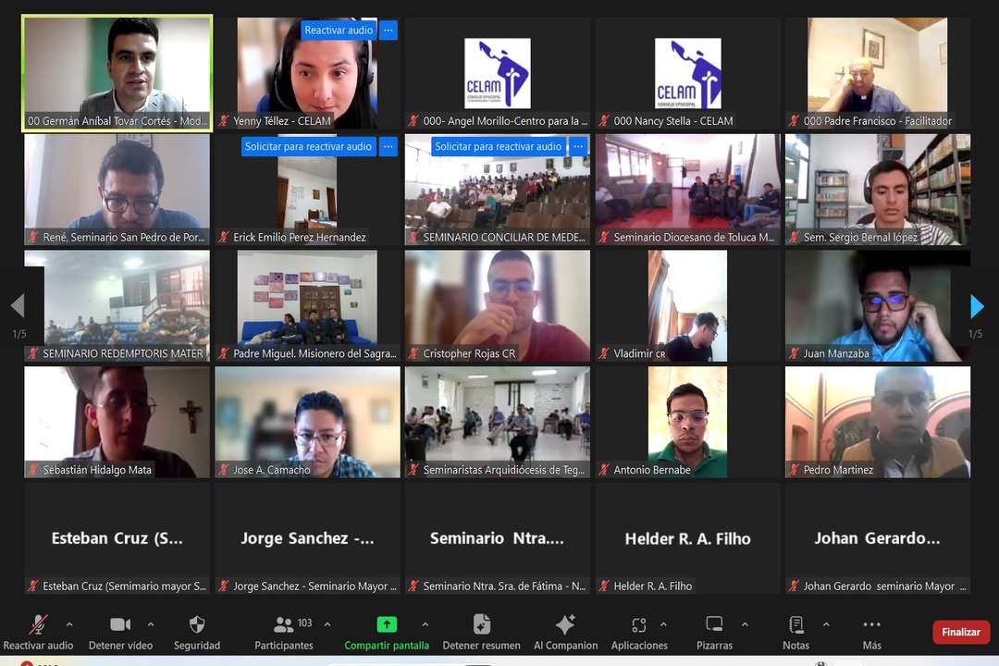This screenshot has width=999, height=666.
Task: Open AI Companion
Action: [x=565, y=625]
